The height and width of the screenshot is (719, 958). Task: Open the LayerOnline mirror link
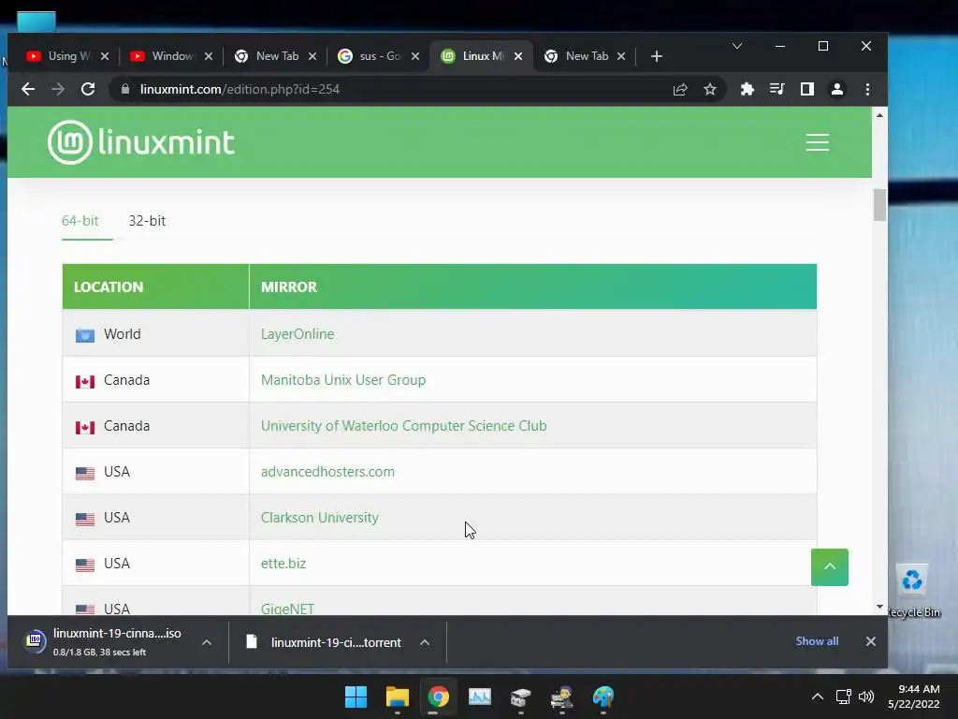point(298,334)
